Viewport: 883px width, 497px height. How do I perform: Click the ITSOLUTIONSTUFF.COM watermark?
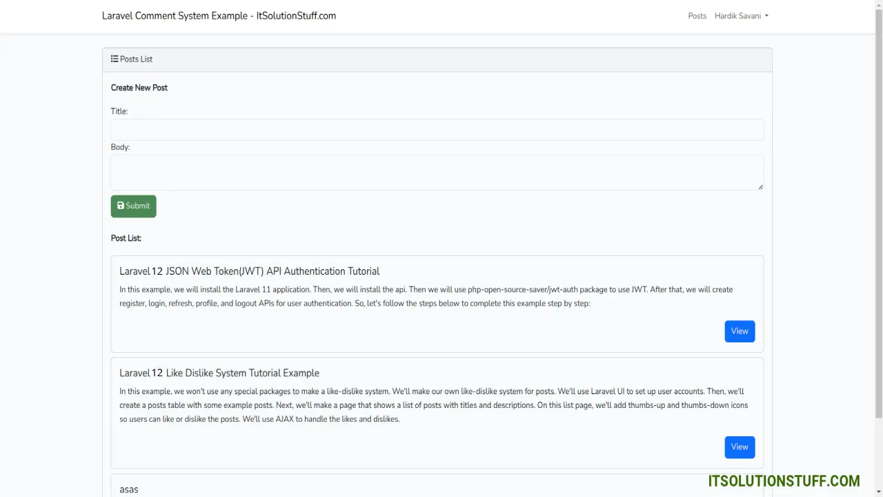(784, 481)
